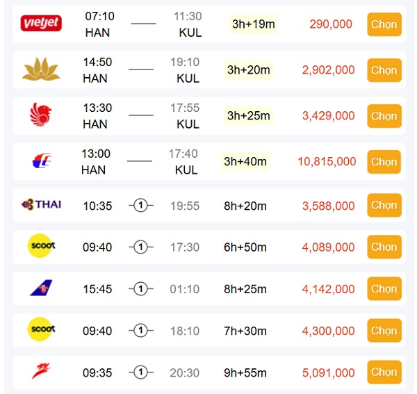Expand the 1-stop indicator on the THAI flight

[x=141, y=206]
